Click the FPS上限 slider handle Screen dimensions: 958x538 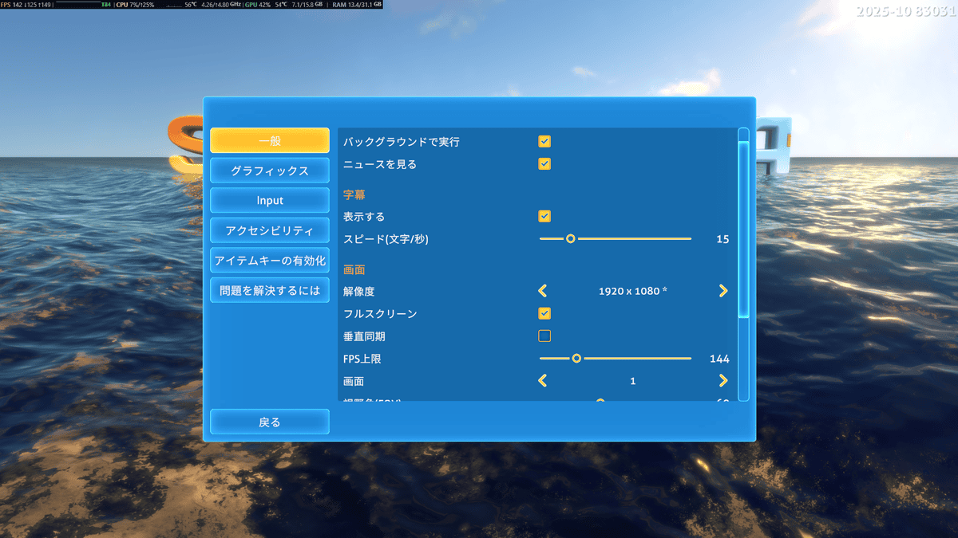pos(576,359)
